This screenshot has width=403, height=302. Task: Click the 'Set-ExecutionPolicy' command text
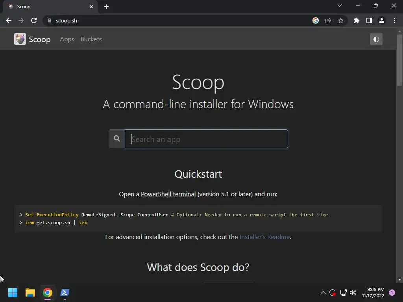point(52,215)
